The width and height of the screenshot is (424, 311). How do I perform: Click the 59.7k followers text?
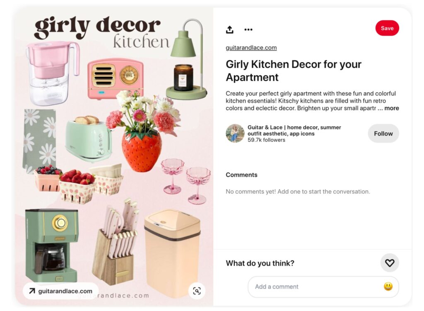click(266, 140)
